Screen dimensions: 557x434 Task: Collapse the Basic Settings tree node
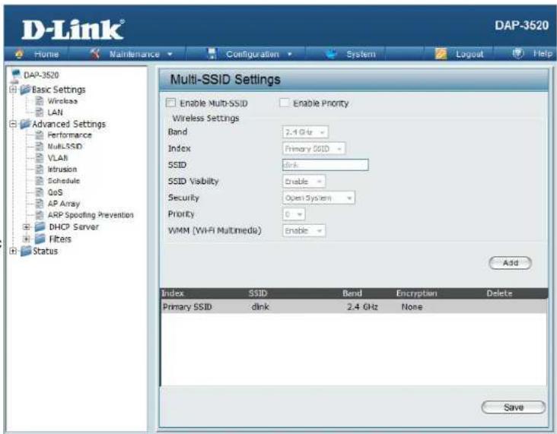(x=13, y=90)
